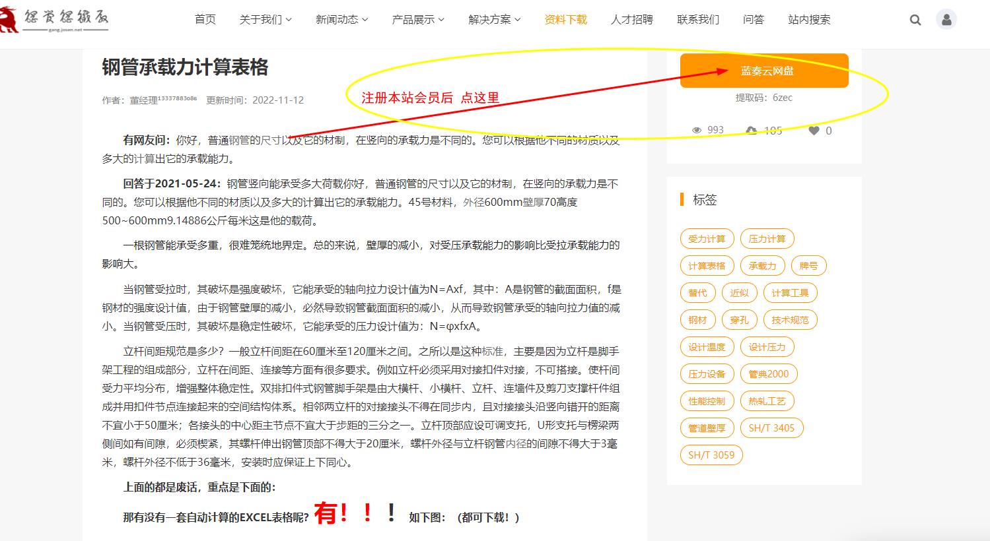
Task: Select the 钢材 tag
Action: click(697, 320)
